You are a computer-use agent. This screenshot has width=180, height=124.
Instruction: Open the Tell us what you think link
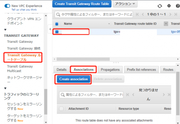[24, 10]
